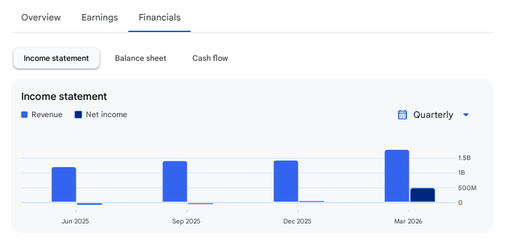Click the Net income legend color swatch
This screenshot has height=242, width=507.
(x=78, y=115)
